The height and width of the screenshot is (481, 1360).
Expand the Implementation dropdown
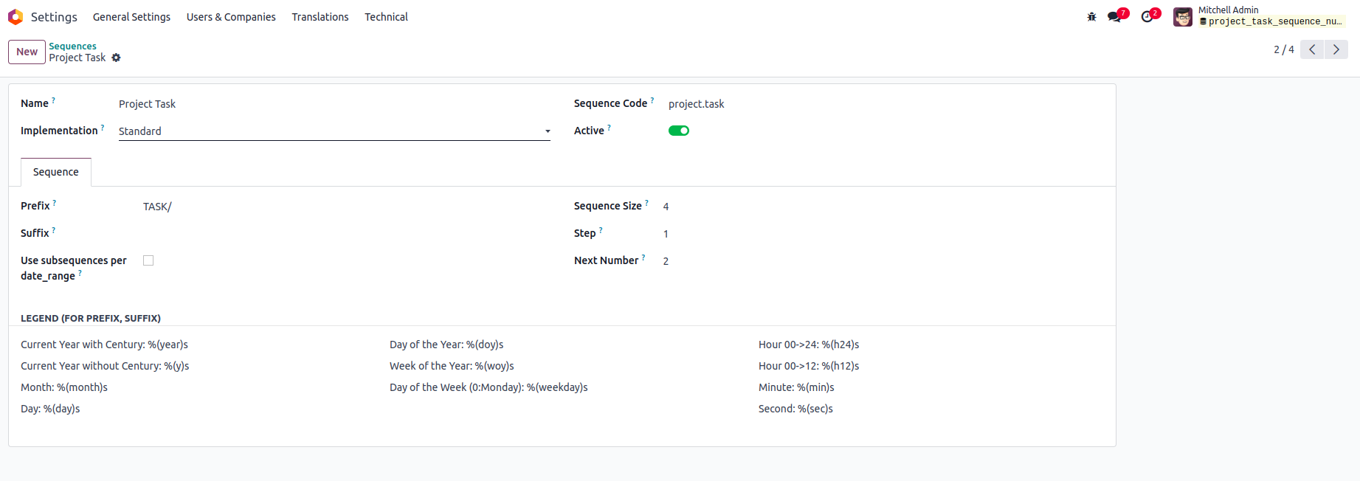click(x=334, y=131)
